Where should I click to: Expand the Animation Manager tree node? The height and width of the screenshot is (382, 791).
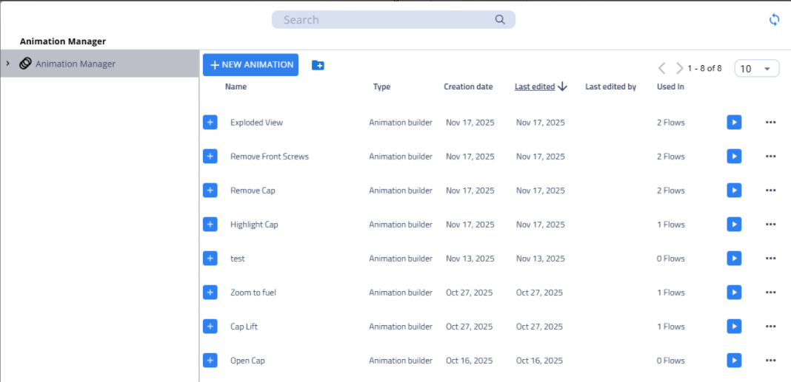click(8, 64)
